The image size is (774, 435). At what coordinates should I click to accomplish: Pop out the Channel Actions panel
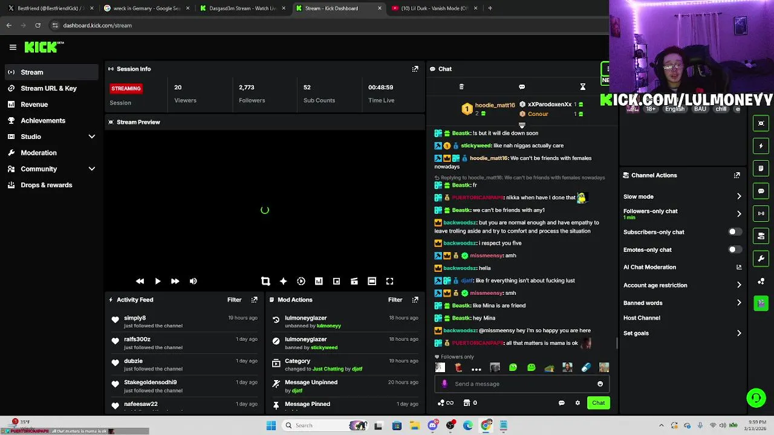click(x=737, y=175)
